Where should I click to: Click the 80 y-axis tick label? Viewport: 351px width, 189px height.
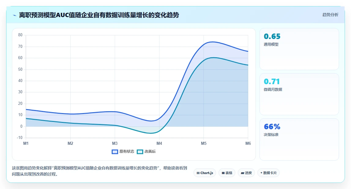[21, 35]
